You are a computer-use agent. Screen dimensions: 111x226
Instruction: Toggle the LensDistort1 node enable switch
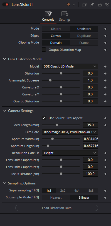click(x=6, y=5)
